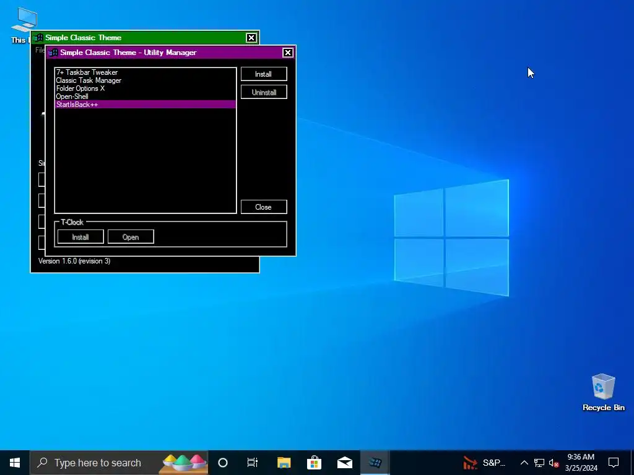The image size is (634, 475).
Task: Show hidden tray icons chevron
Action: (x=524, y=463)
